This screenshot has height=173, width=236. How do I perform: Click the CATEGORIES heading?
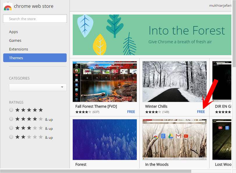pos(19,78)
